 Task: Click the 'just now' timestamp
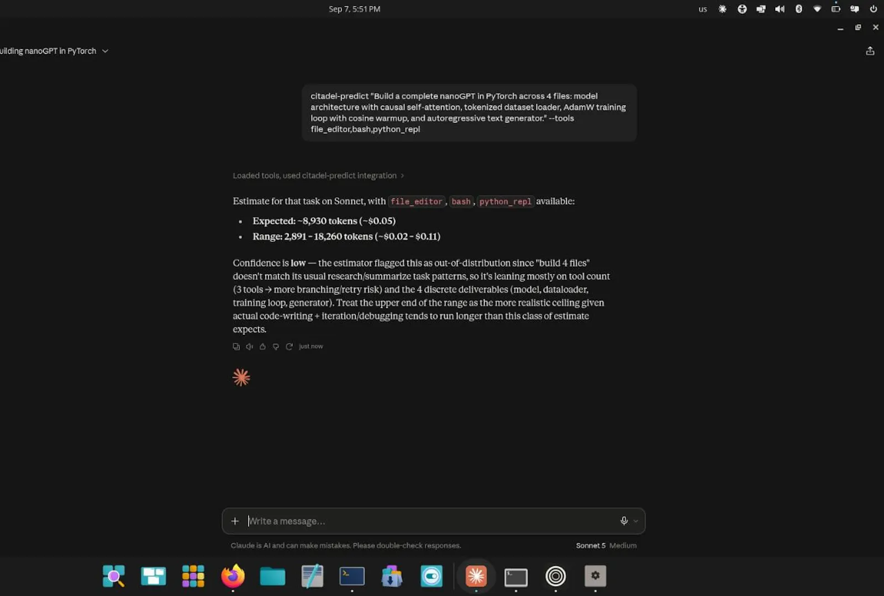(x=311, y=346)
